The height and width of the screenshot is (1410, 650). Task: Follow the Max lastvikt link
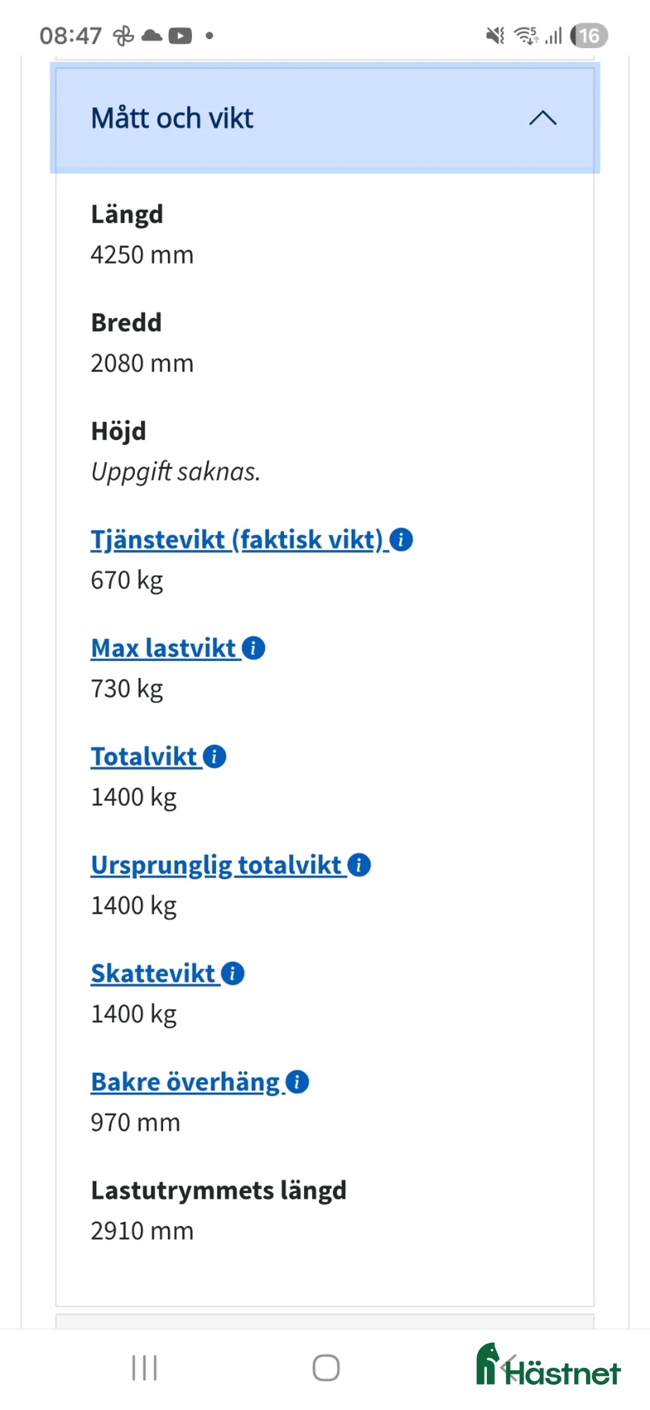click(162, 649)
